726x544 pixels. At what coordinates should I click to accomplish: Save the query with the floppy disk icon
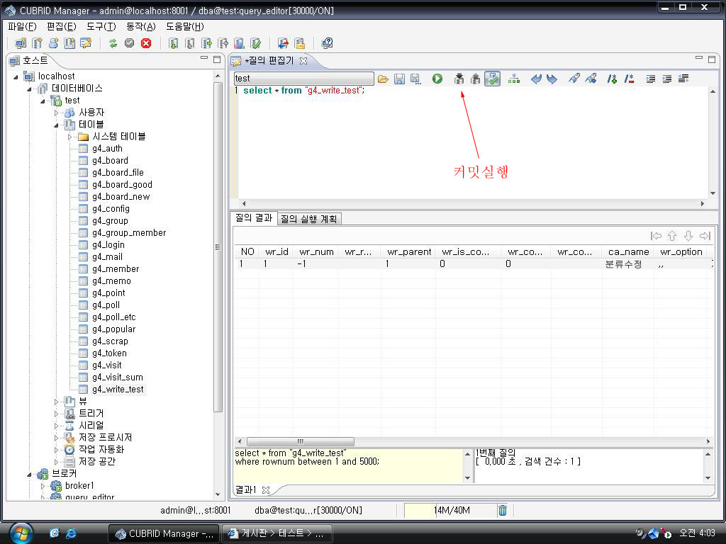click(399, 79)
